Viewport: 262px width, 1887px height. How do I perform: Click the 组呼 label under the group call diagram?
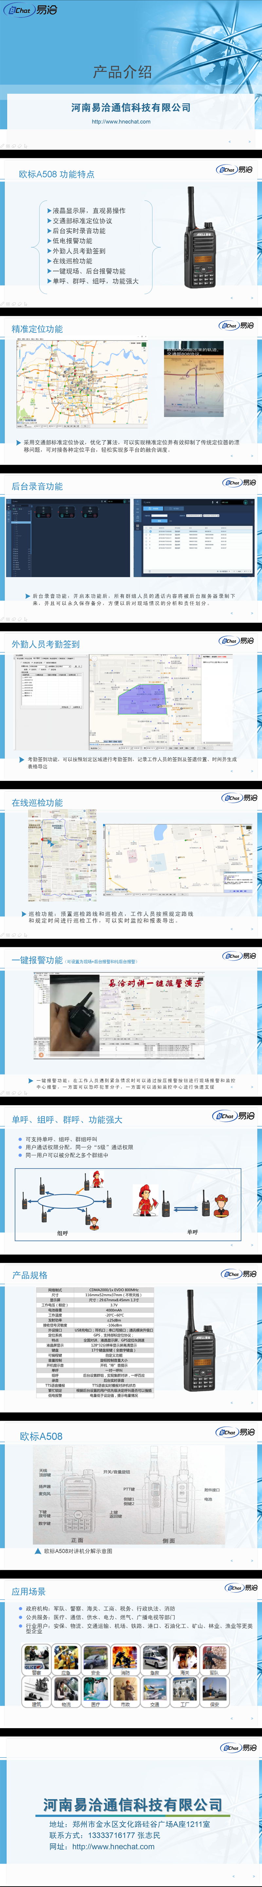[63, 1233]
